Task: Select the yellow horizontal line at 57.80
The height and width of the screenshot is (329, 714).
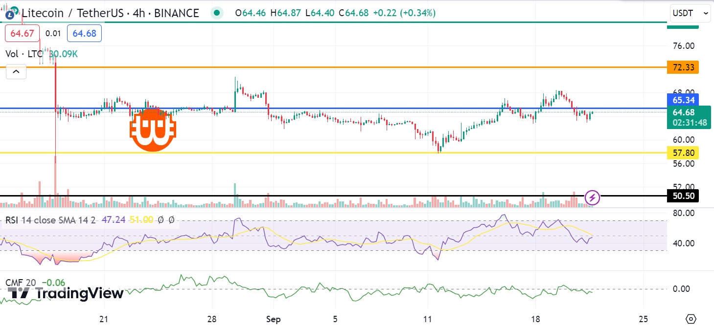Action: (x=333, y=153)
